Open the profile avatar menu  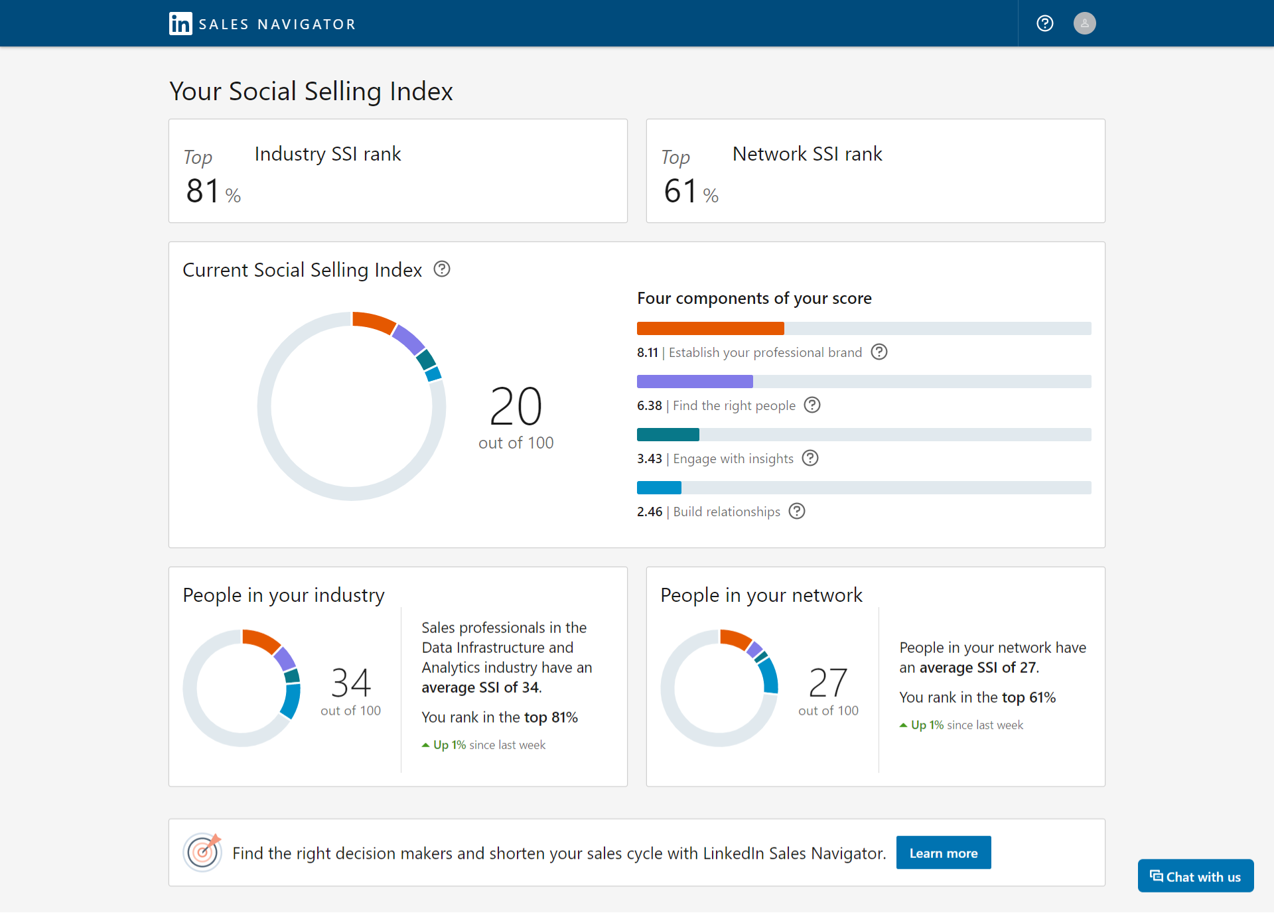(x=1085, y=23)
